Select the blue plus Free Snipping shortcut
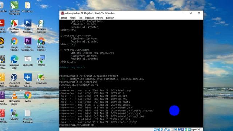 pos(28,80)
